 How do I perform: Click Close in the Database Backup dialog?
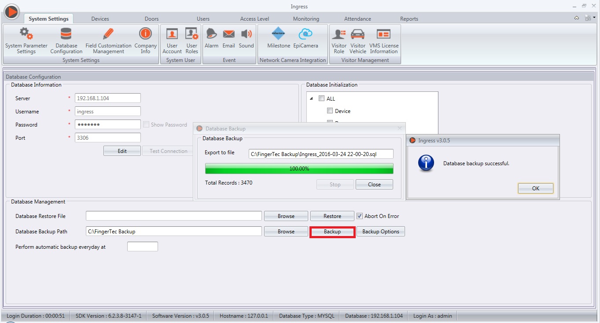tap(374, 184)
